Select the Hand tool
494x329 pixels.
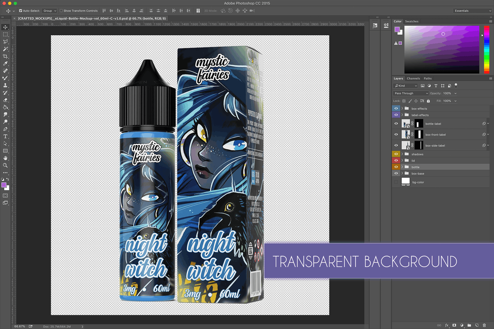pyautogui.click(x=5, y=158)
